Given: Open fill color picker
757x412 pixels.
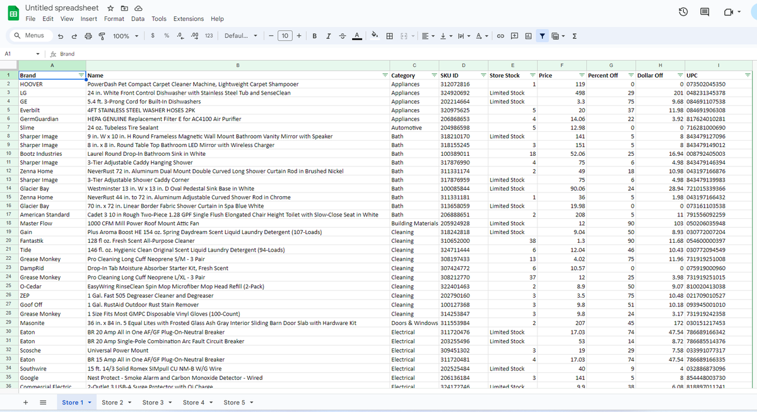Looking at the screenshot, I should (x=374, y=36).
